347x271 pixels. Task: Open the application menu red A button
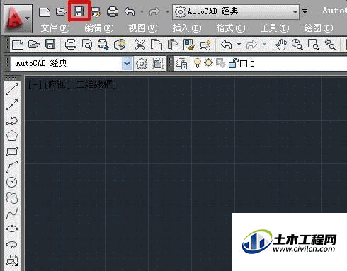click(x=18, y=18)
